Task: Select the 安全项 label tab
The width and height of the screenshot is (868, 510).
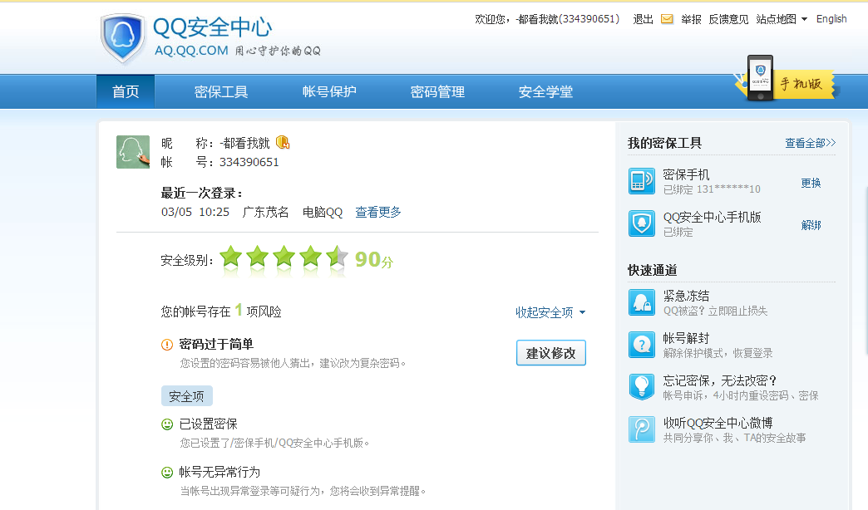Action: point(186,396)
